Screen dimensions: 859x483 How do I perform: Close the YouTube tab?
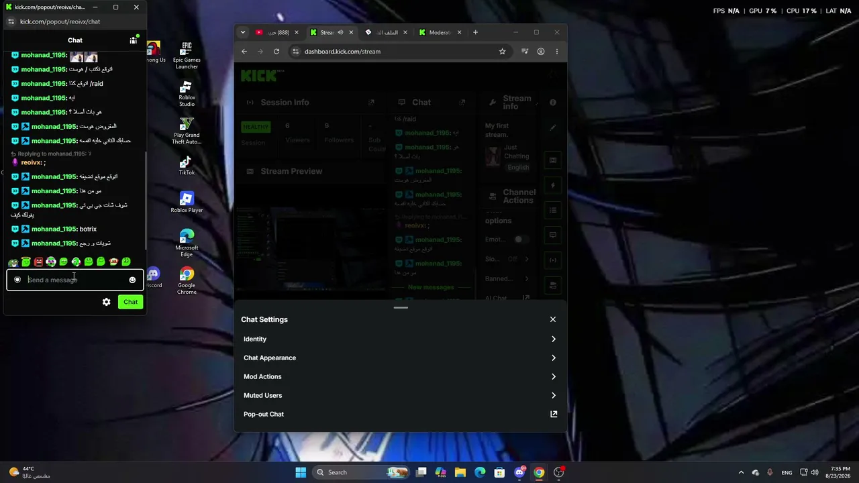(296, 32)
